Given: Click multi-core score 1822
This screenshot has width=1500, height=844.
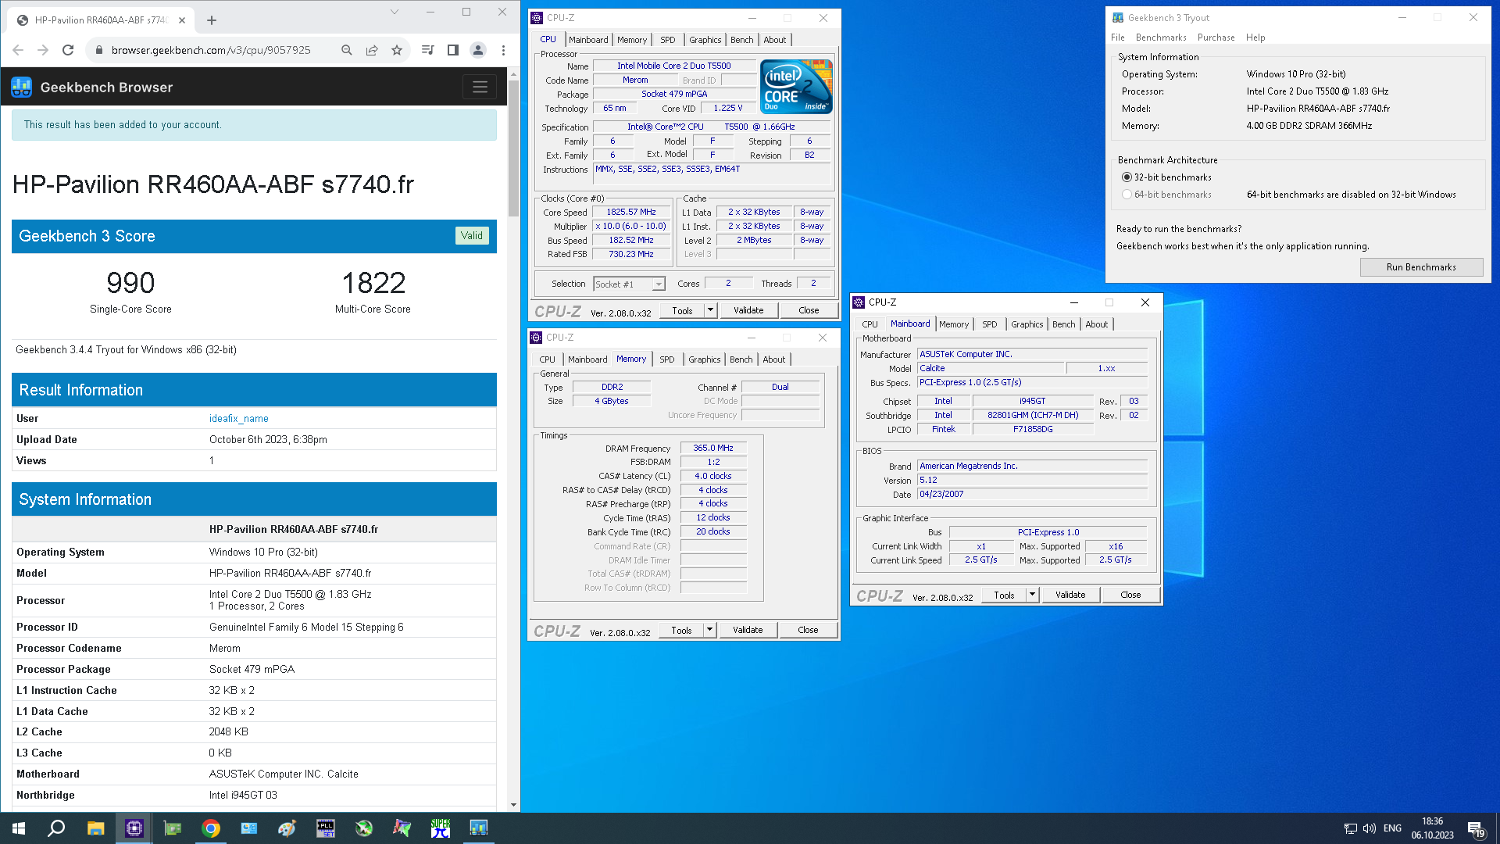Looking at the screenshot, I should (x=373, y=283).
